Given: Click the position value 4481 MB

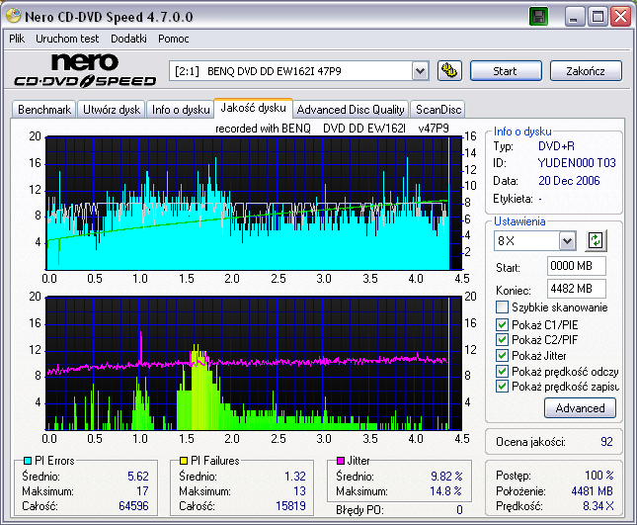Looking at the screenshot, I should [x=592, y=491].
